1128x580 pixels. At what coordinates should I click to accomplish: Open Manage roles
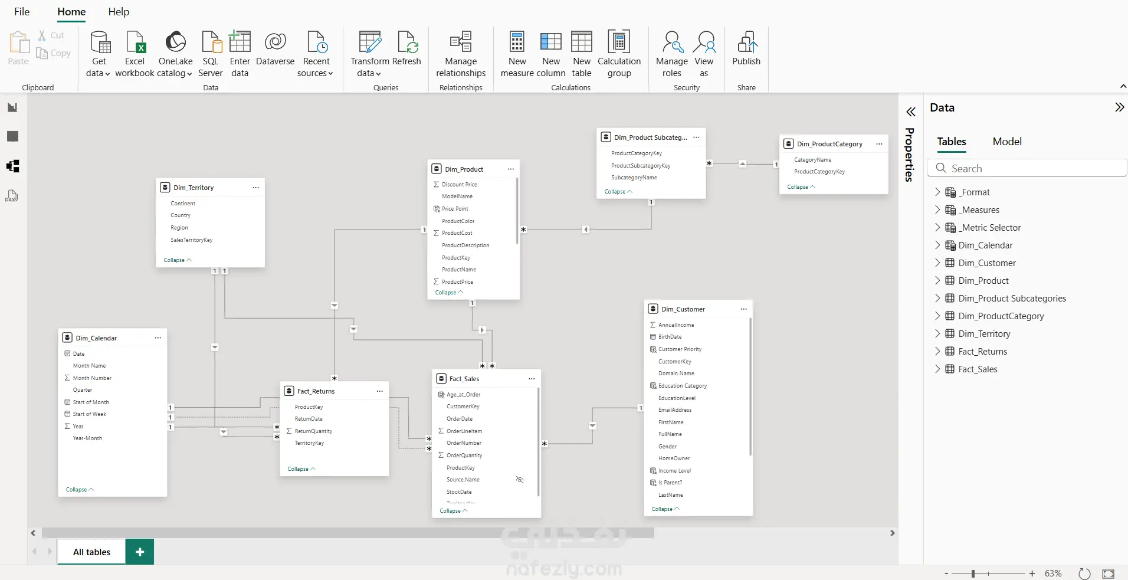click(672, 54)
